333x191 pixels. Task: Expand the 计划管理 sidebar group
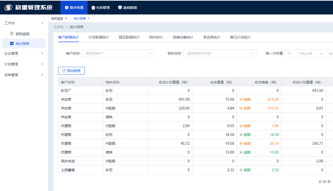[x=24, y=64]
